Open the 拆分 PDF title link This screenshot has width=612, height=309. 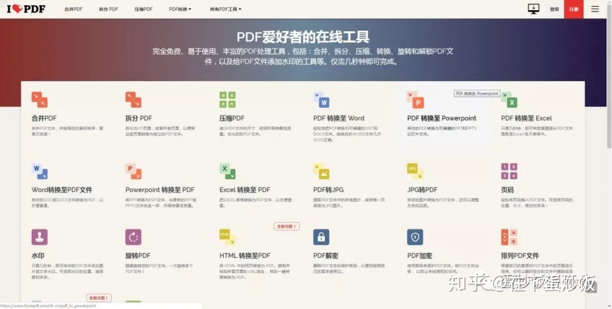(139, 118)
